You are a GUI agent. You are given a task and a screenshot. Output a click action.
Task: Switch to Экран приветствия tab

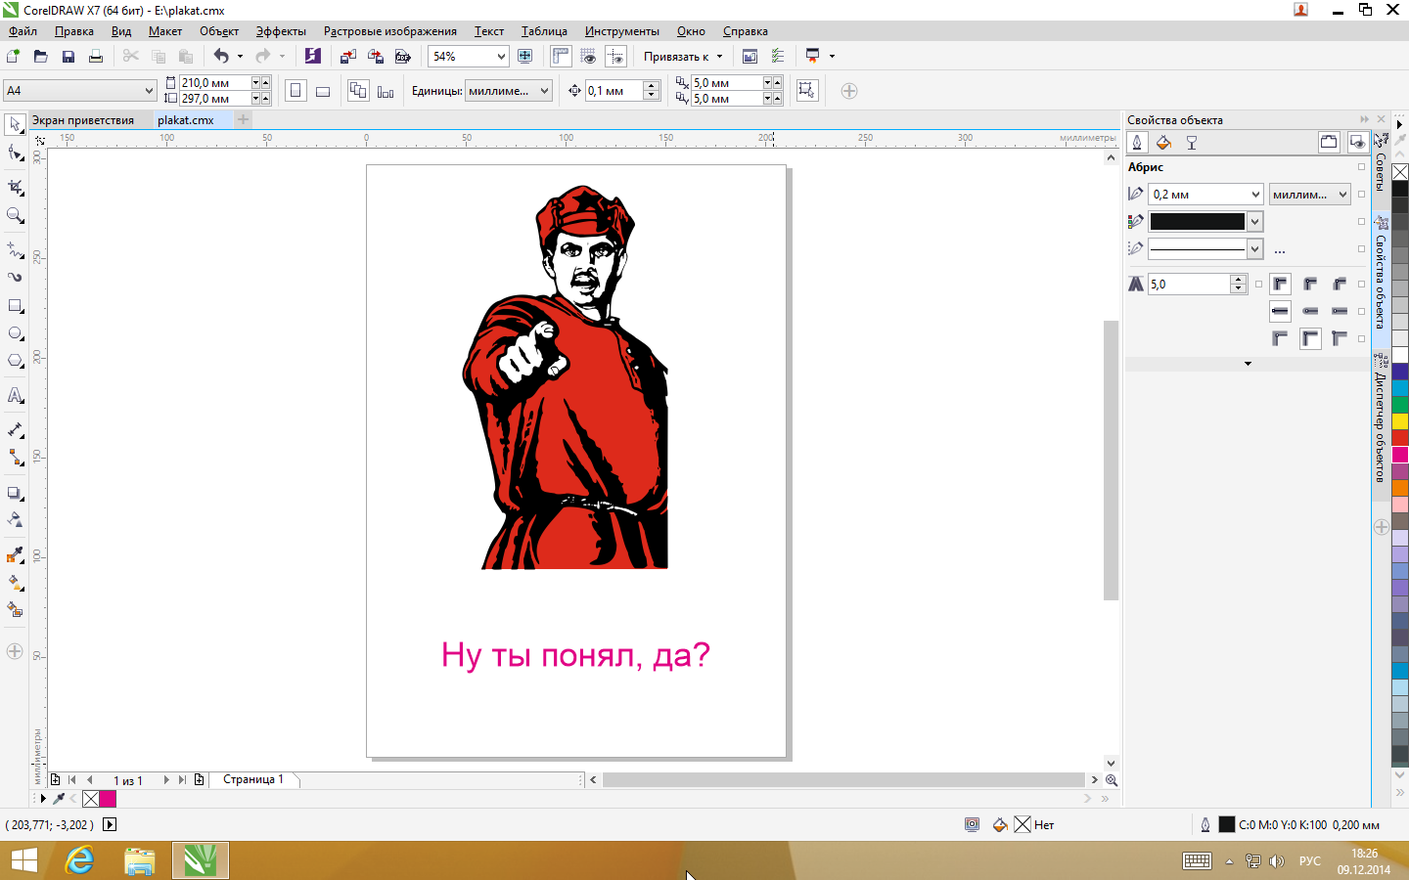[x=83, y=120]
